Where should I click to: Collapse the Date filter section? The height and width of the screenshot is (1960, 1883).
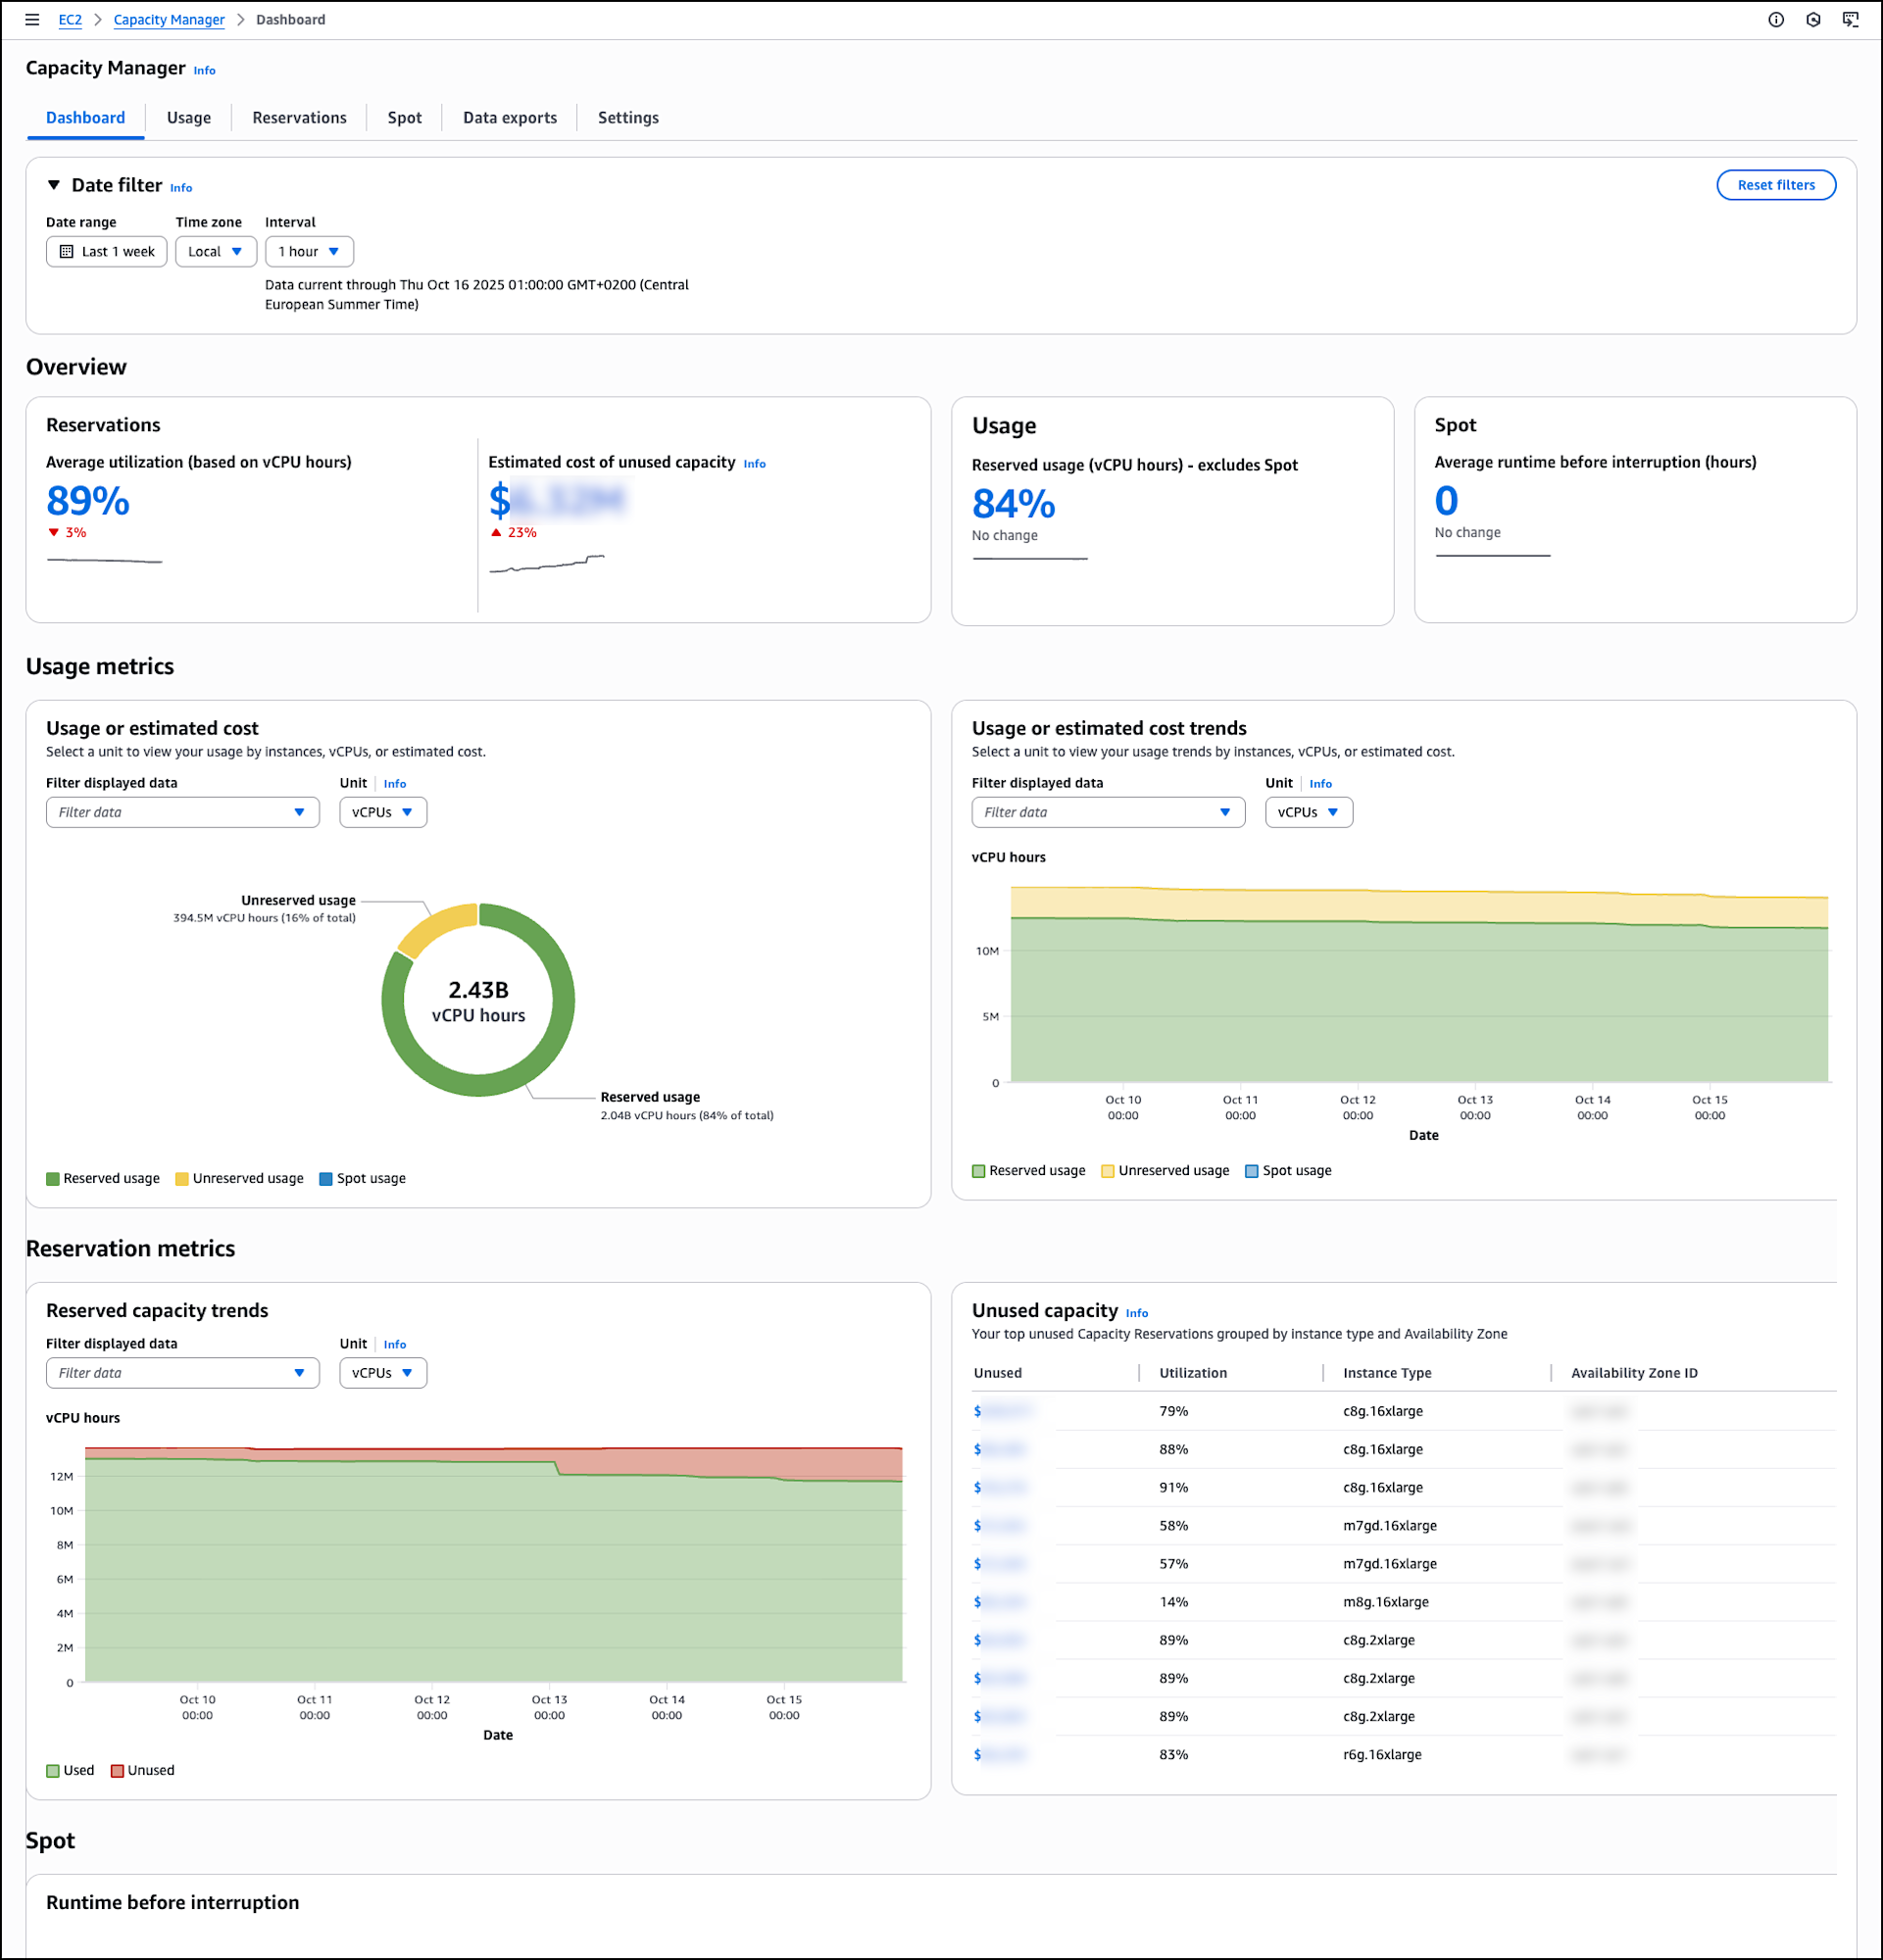tap(54, 186)
